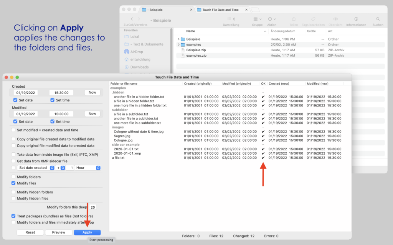
Task: Click the Modify folders this deep field
Action: point(93,207)
